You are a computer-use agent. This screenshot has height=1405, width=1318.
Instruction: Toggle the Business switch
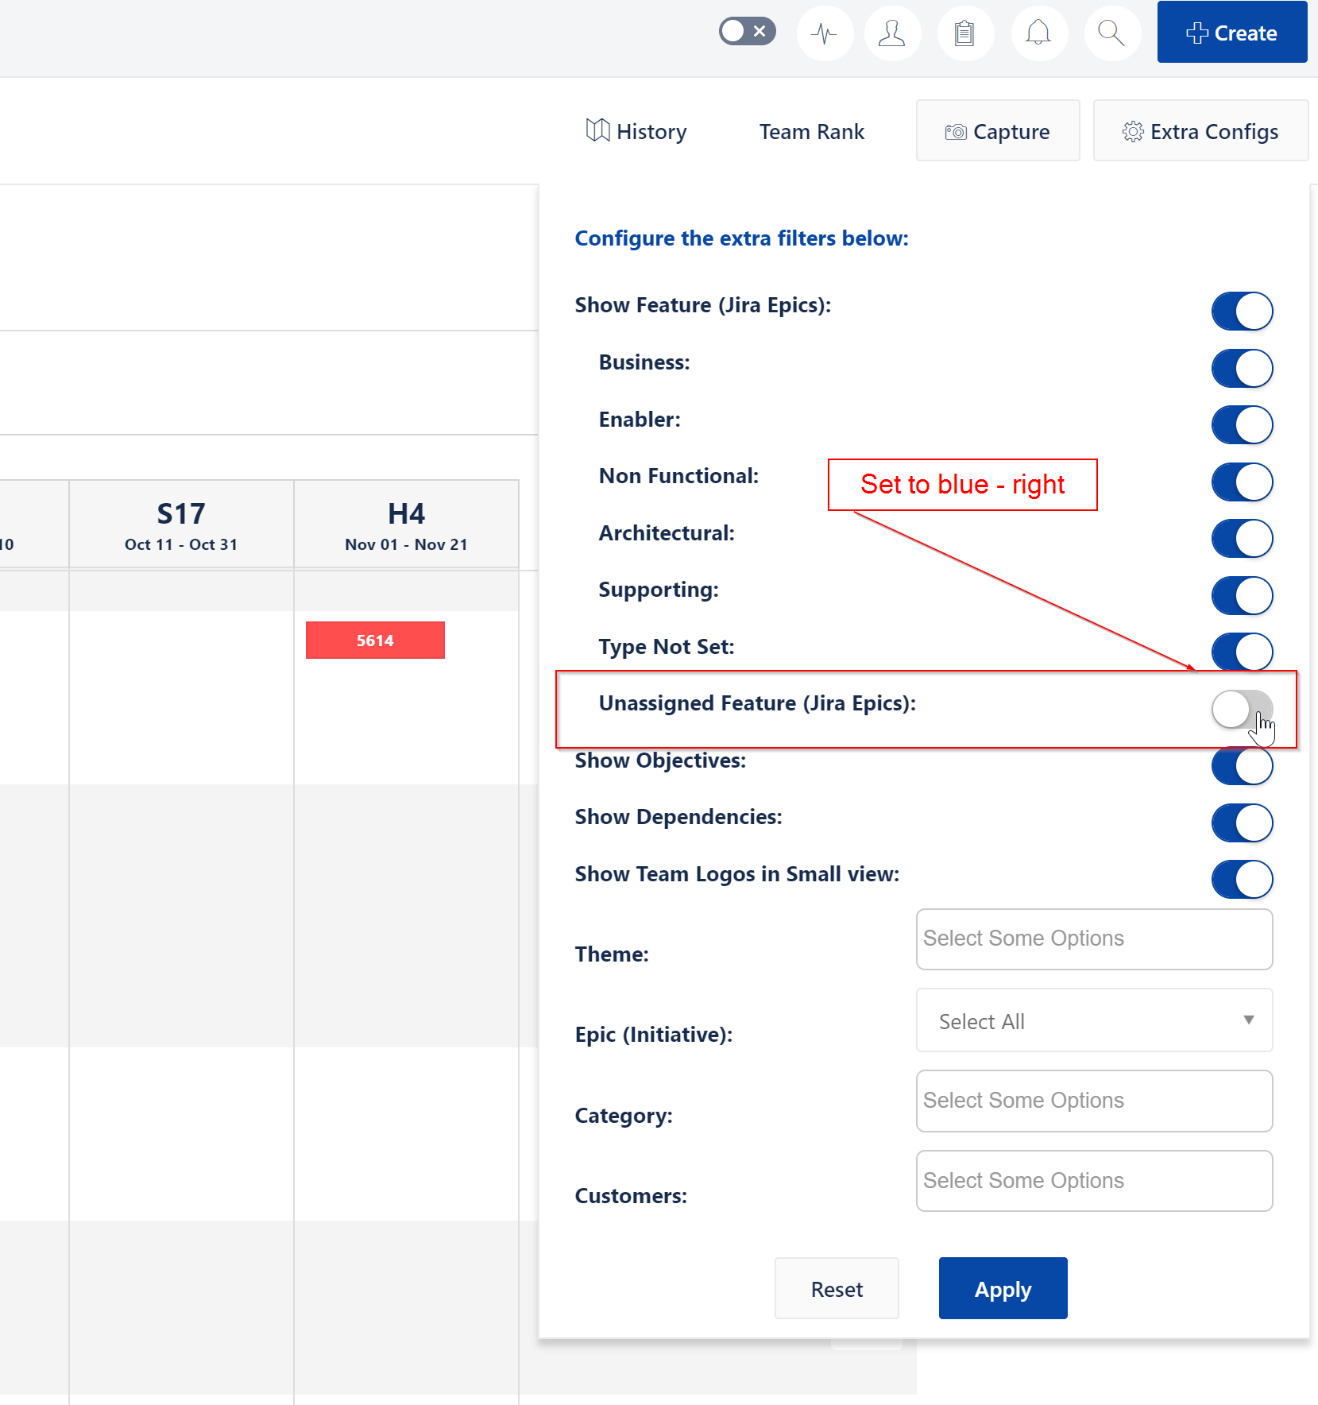[1242, 369]
